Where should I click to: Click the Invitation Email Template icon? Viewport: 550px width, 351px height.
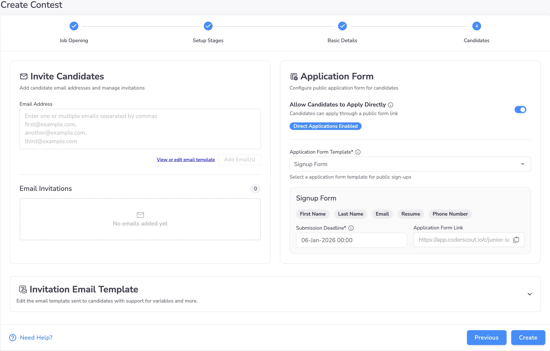[23, 289]
